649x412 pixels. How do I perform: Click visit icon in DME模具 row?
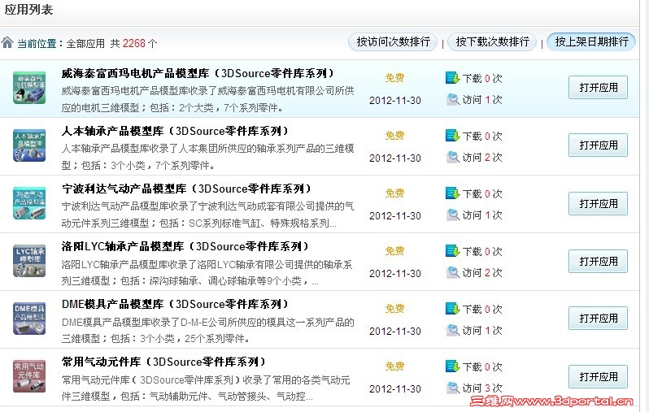click(x=453, y=330)
